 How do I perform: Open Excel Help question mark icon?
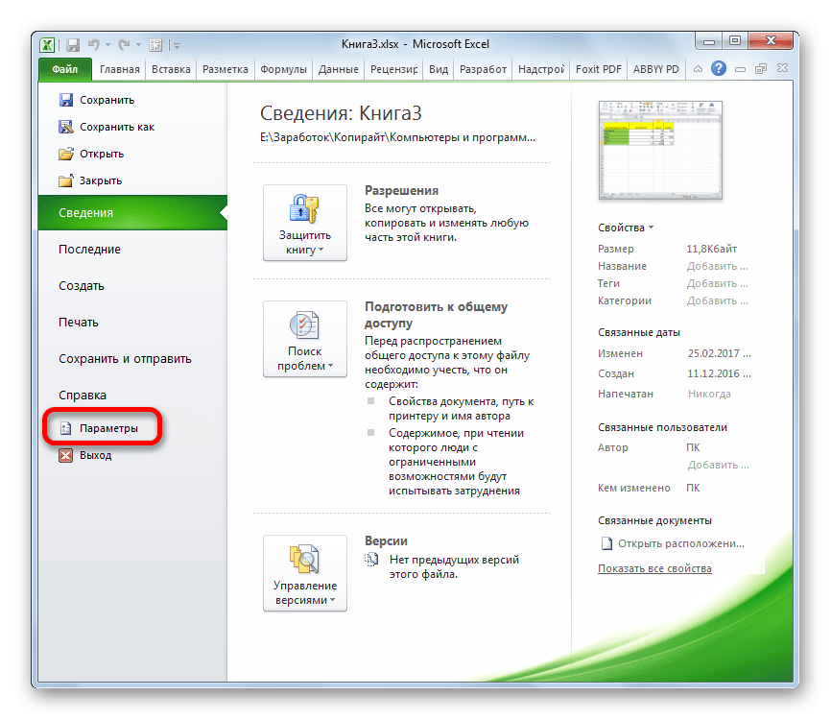pyautogui.click(x=719, y=68)
